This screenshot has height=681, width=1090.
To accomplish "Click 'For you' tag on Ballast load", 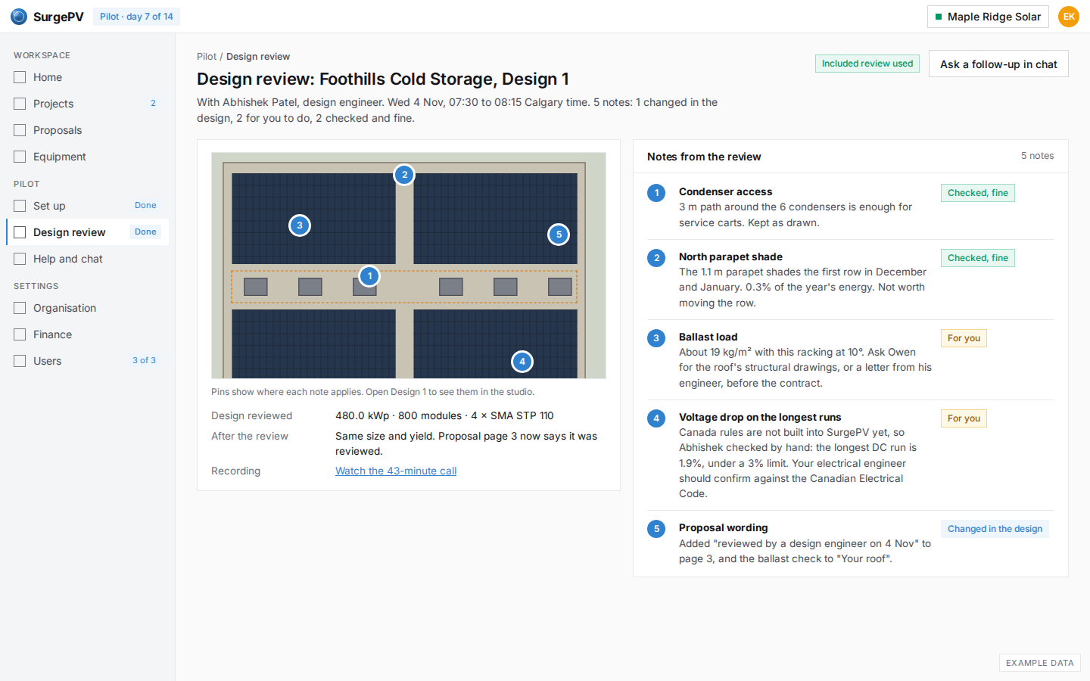I will 964,338.
